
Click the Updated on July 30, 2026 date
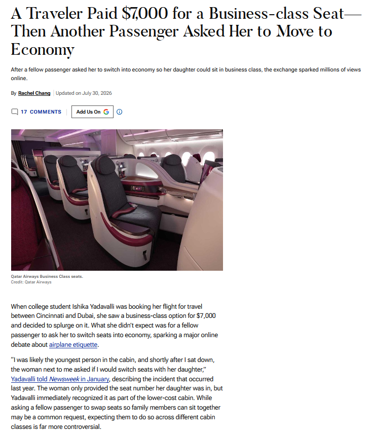pyautogui.click(x=84, y=93)
